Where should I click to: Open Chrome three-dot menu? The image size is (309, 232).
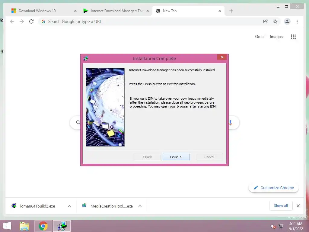point(297,21)
